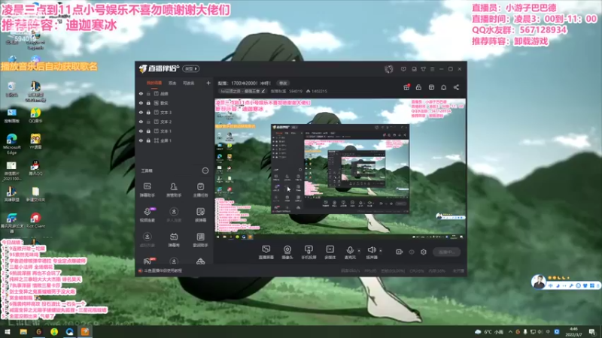The image size is (602, 338).
Task: Click the layout box icon beside bell
Action: click(431, 87)
